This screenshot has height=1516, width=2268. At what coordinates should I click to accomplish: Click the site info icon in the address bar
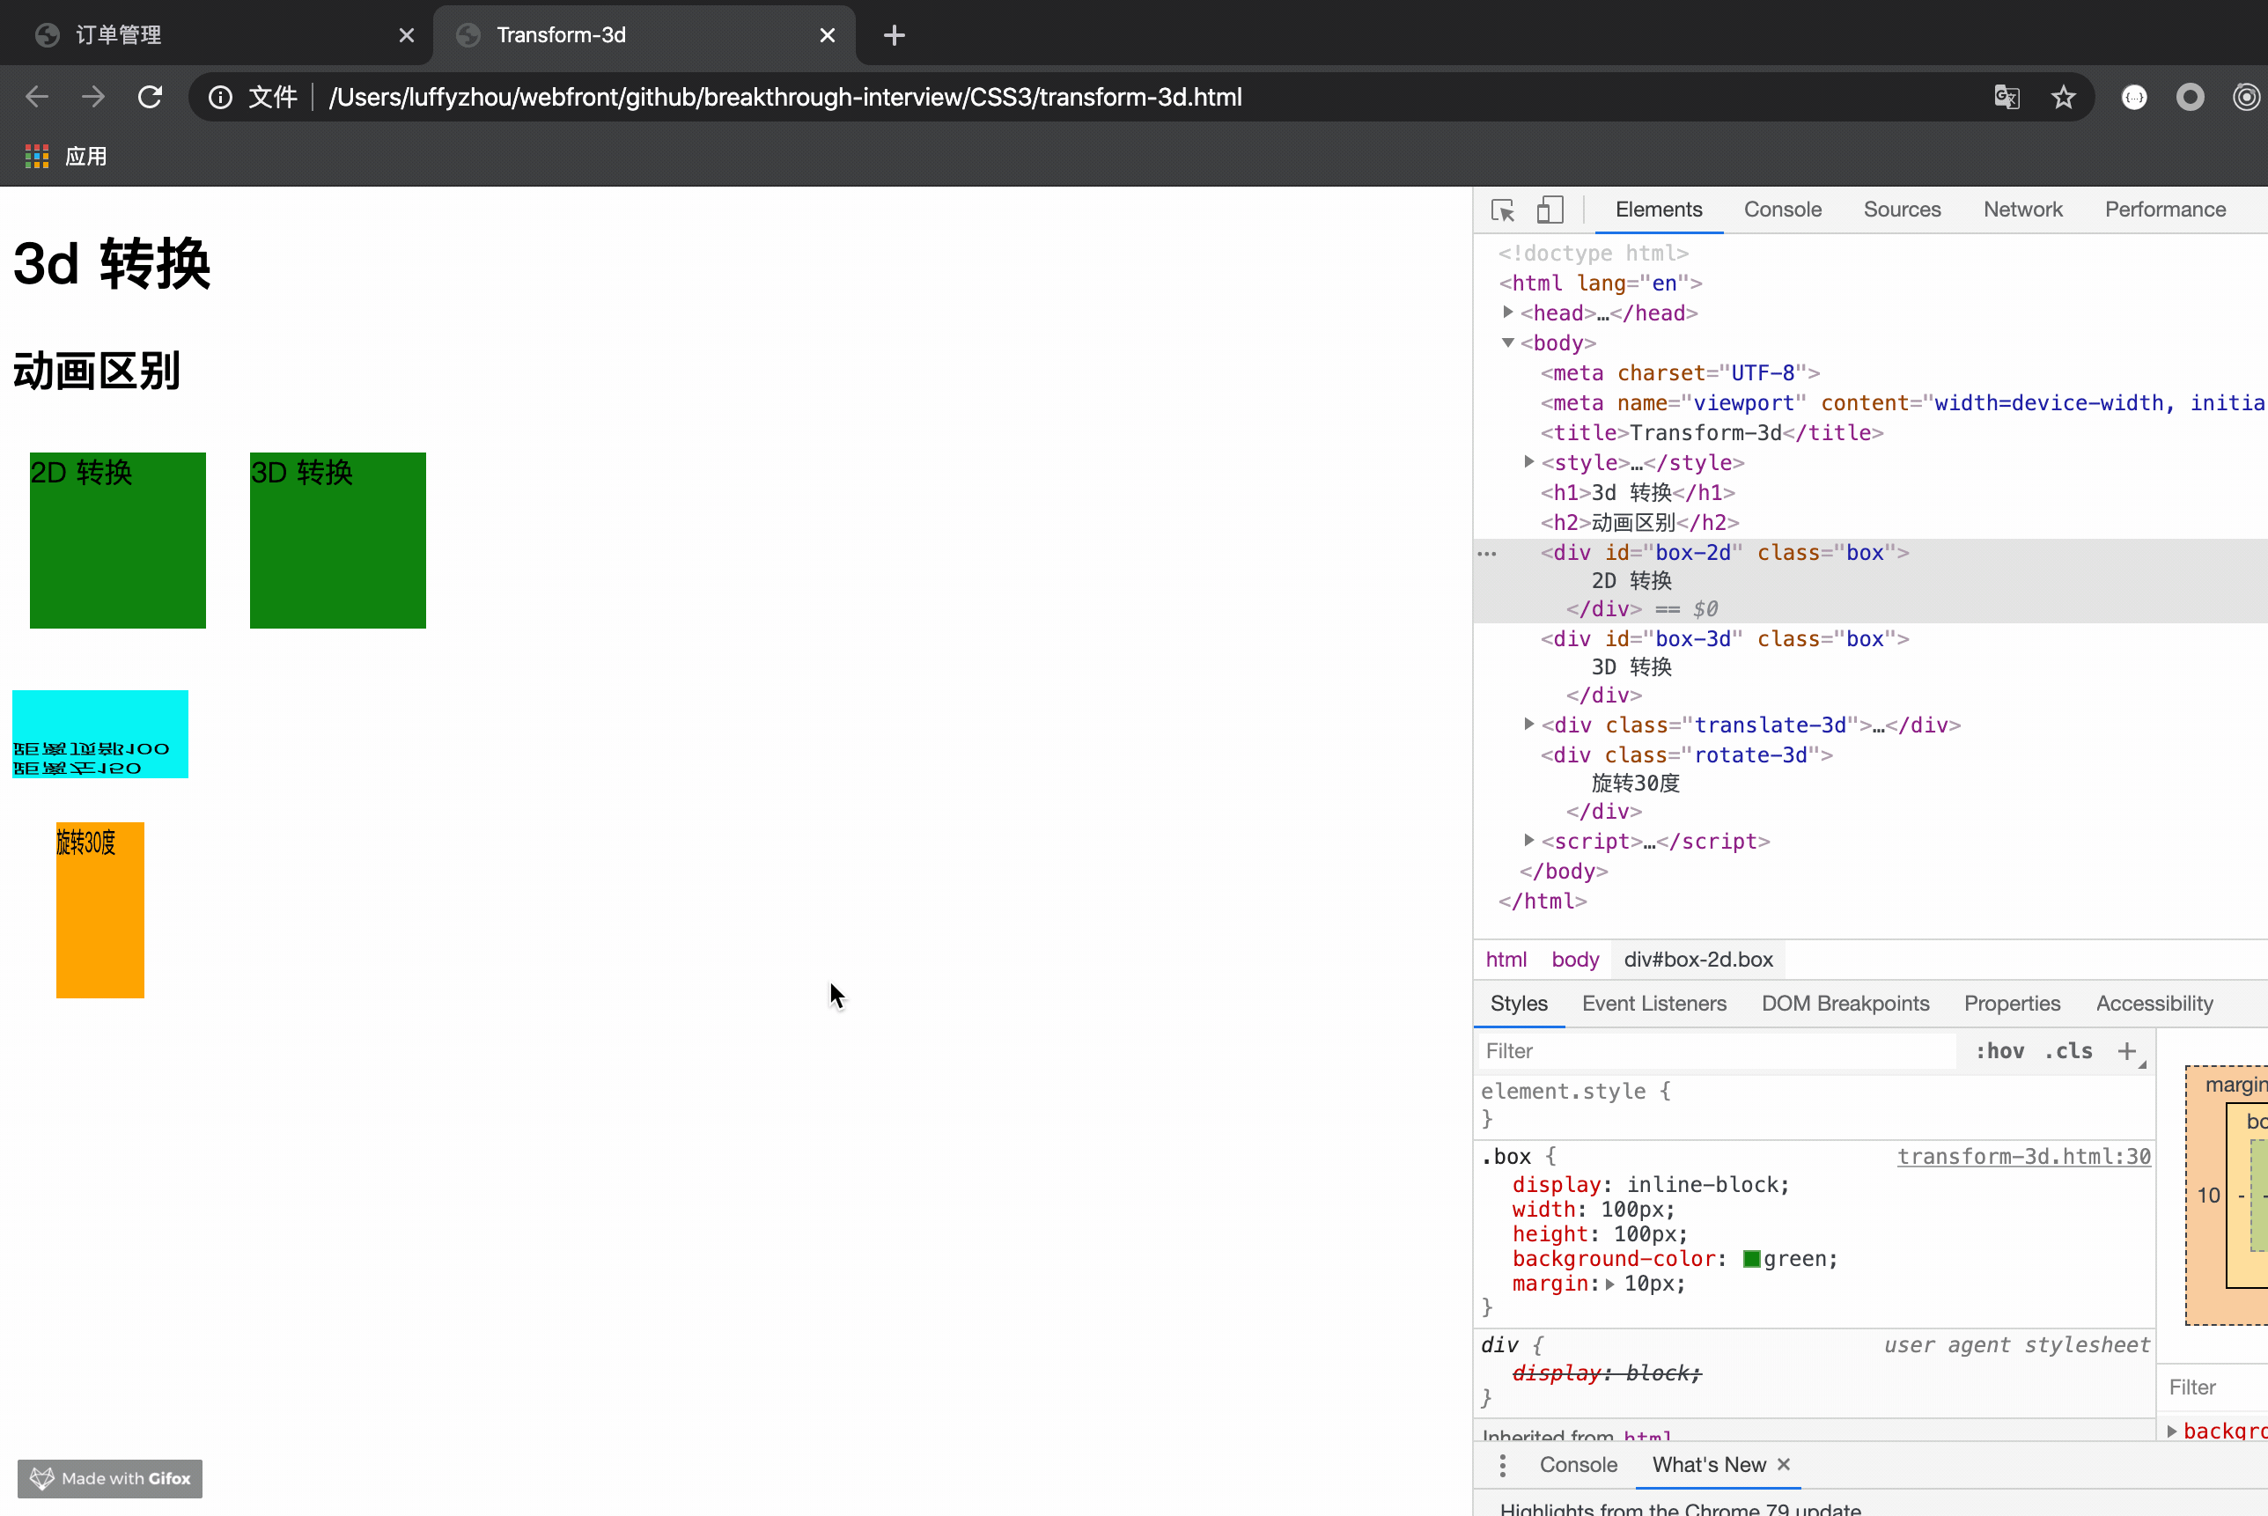(x=220, y=98)
